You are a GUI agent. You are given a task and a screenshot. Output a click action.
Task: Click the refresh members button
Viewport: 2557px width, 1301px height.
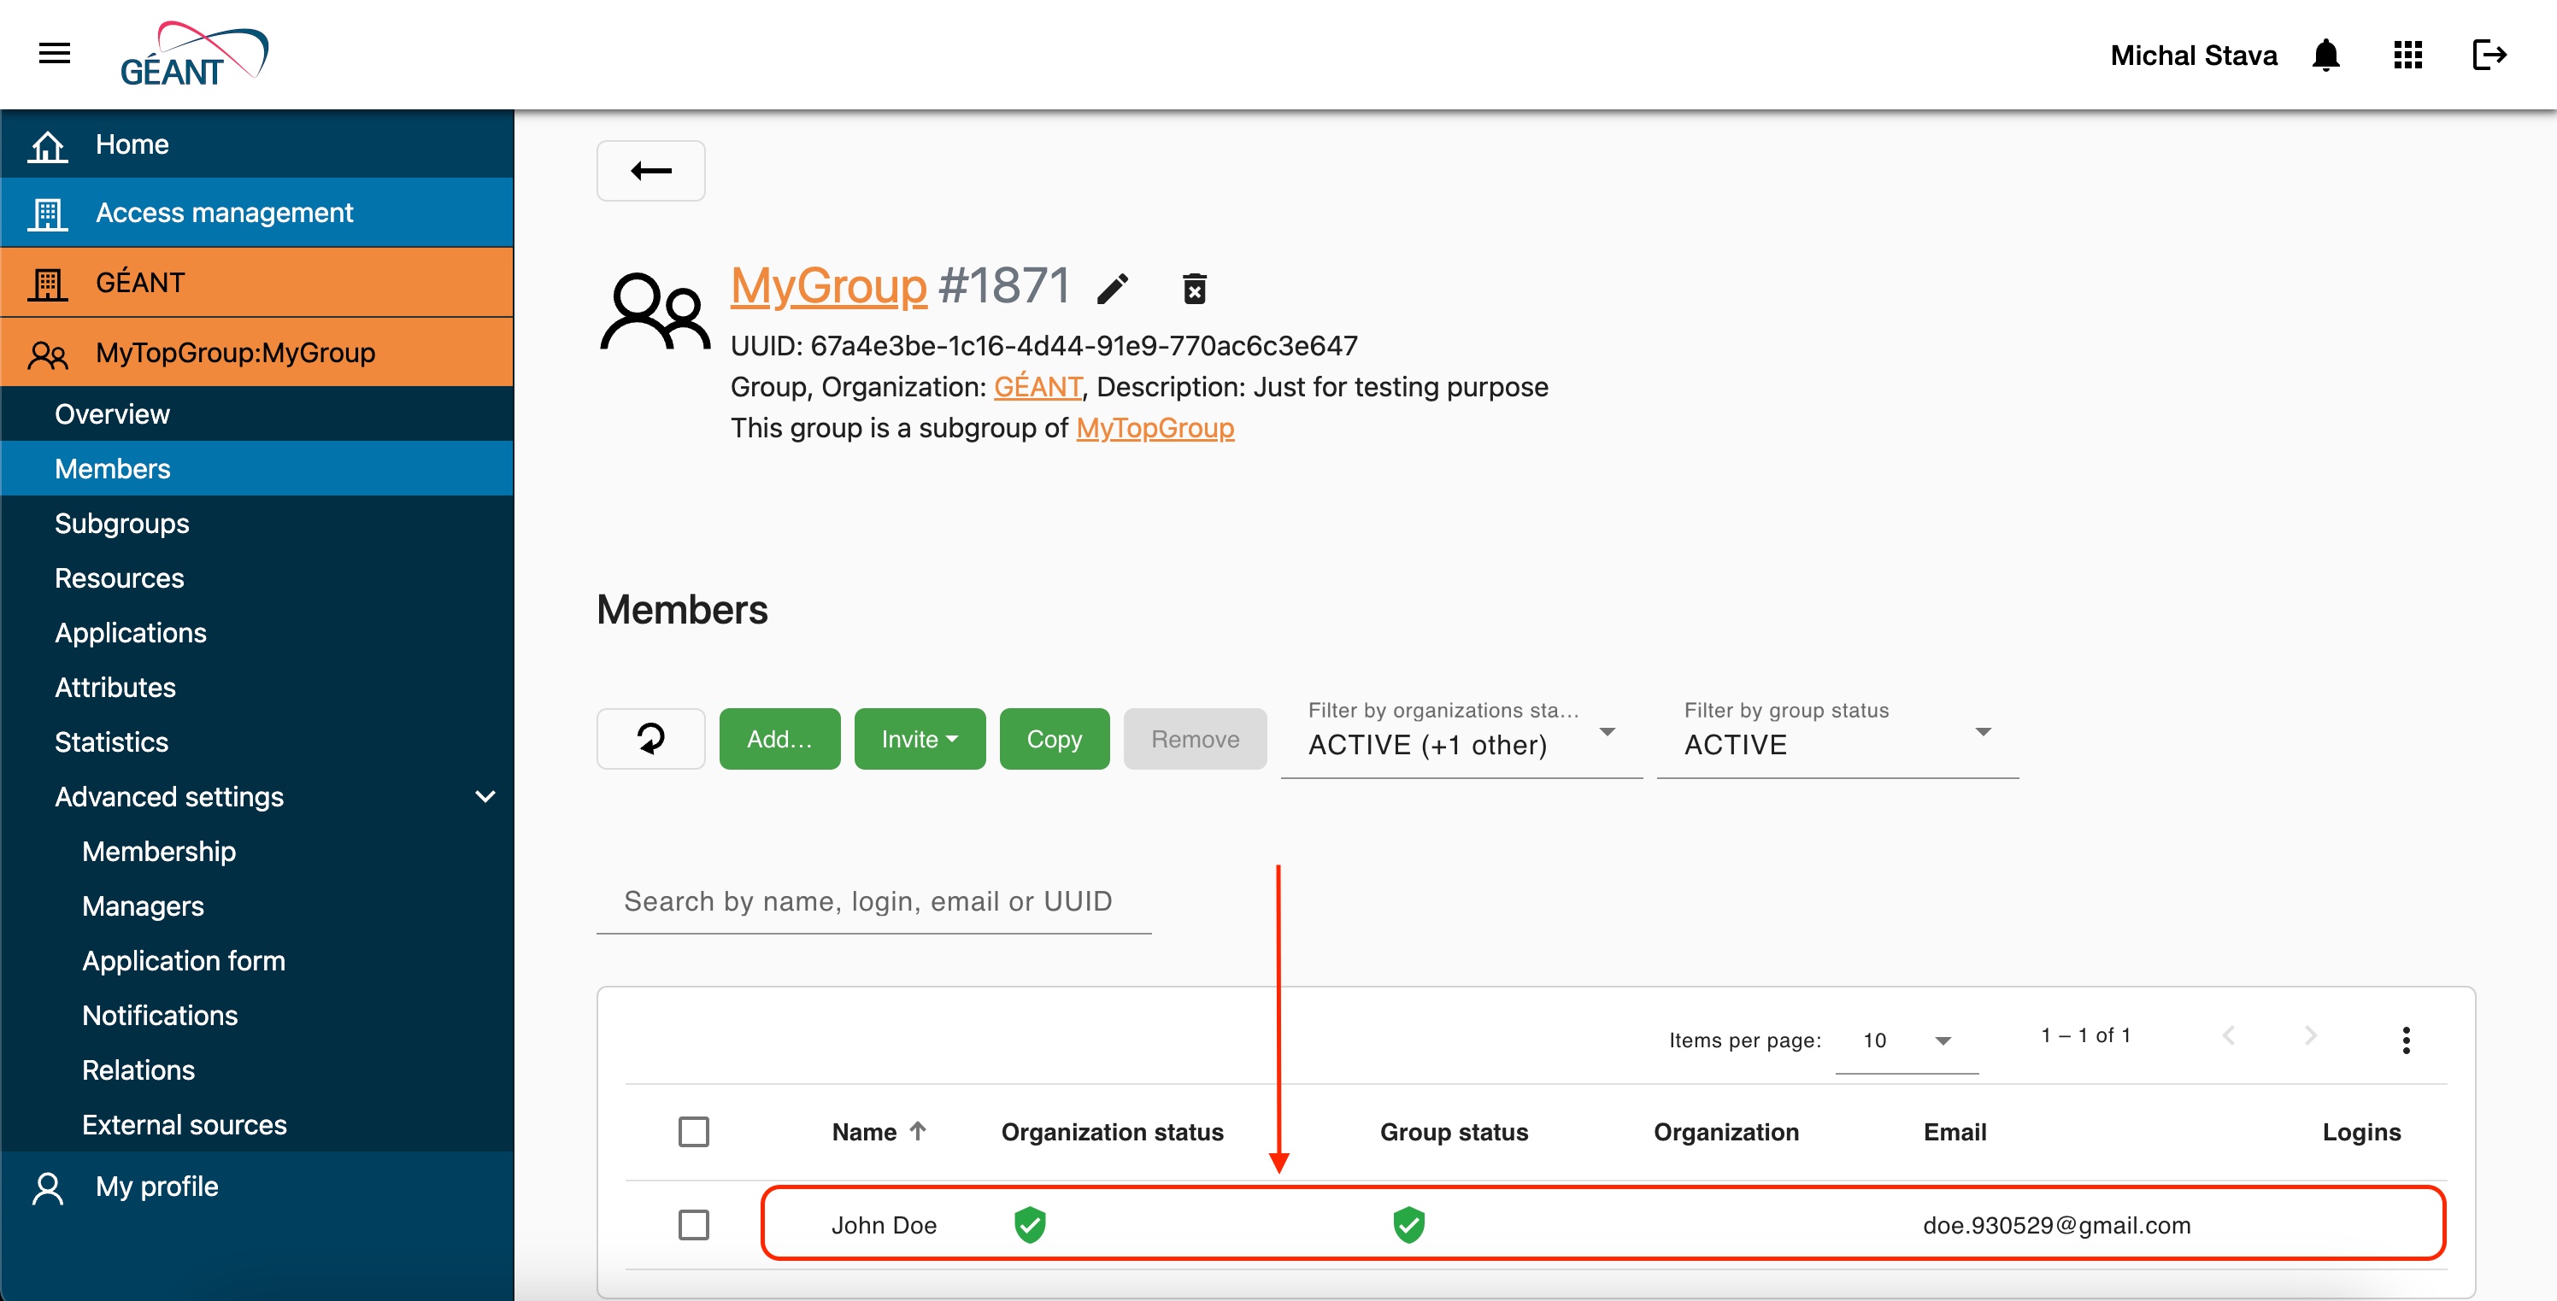pyautogui.click(x=651, y=738)
